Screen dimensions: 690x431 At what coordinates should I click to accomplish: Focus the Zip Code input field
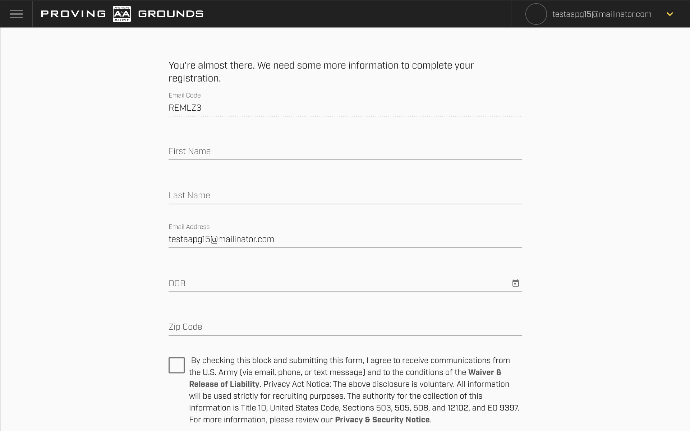(345, 327)
